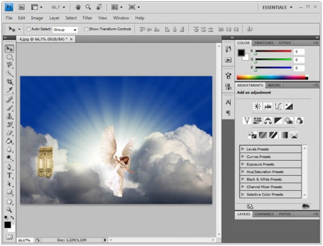Swap foreground and background colors
Viewport: 323px width, 246px height.
pos(12,217)
